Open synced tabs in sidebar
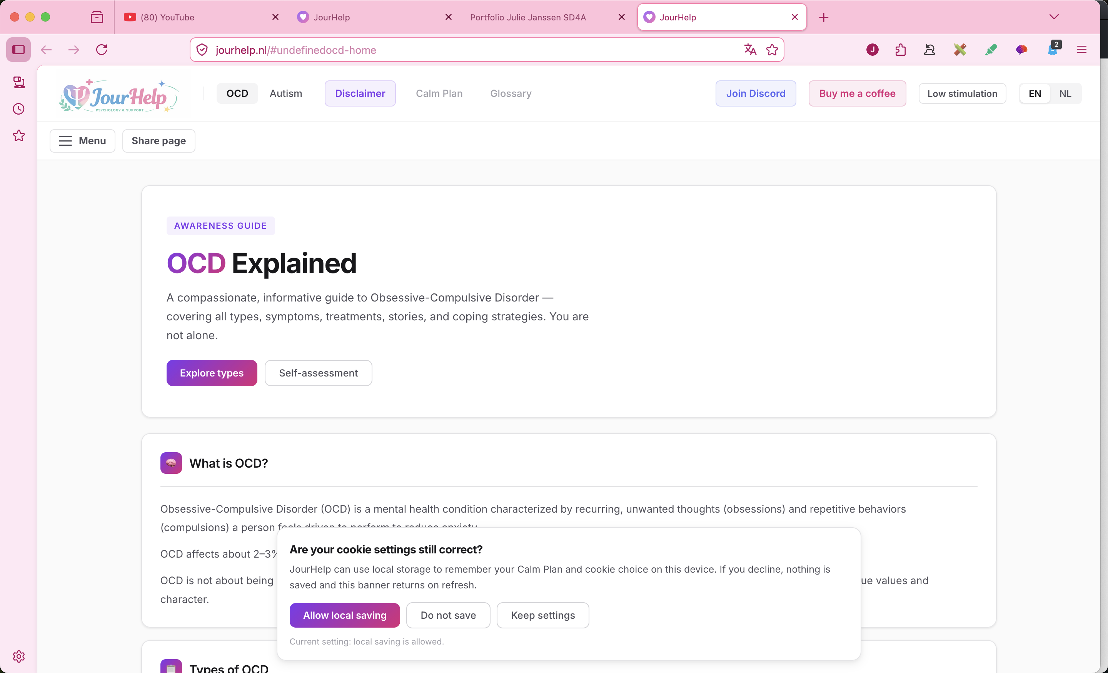The width and height of the screenshot is (1108, 673). [18, 82]
